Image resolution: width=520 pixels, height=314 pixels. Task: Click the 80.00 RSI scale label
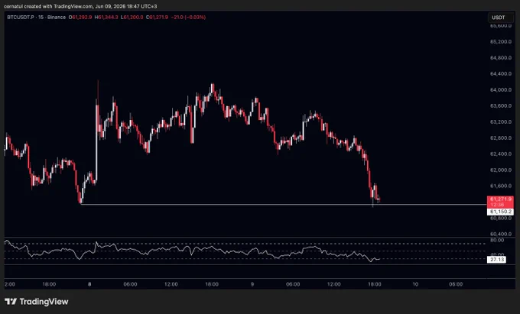pyautogui.click(x=497, y=240)
